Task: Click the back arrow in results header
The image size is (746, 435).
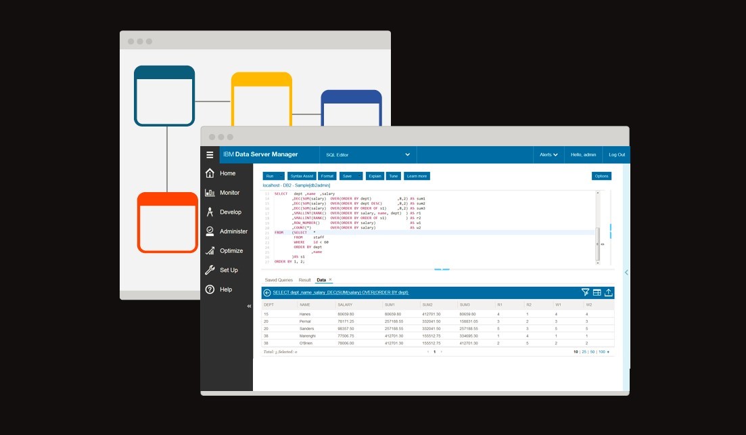Action: (267, 292)
